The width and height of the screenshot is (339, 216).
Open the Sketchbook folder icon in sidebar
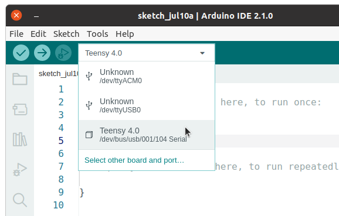[20, 79]
